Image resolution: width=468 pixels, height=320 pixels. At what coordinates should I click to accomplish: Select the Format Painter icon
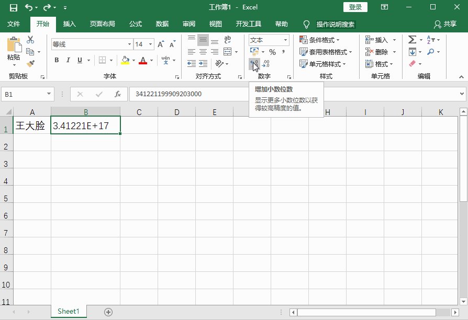click(30, 63)
